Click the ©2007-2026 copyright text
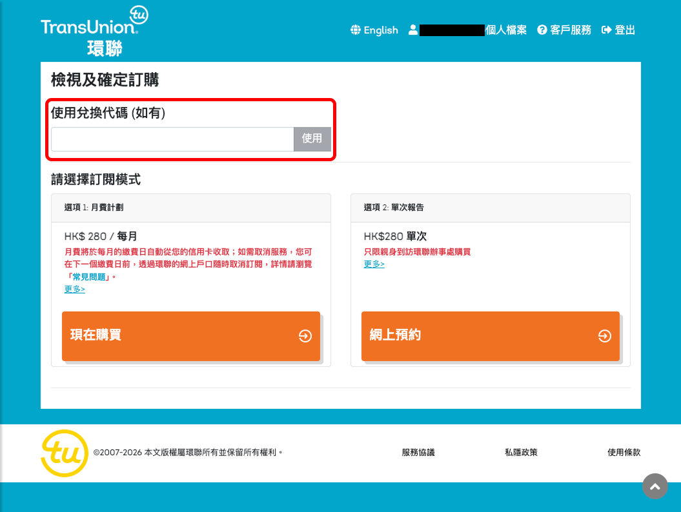This screenshot has height=512, width=681. (188, 452)
